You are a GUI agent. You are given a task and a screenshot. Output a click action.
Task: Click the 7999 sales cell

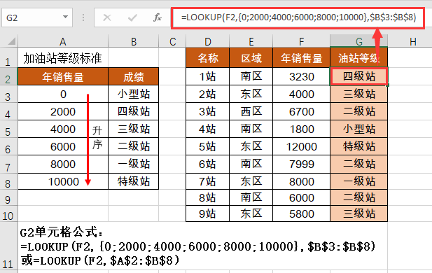point(301,164)
